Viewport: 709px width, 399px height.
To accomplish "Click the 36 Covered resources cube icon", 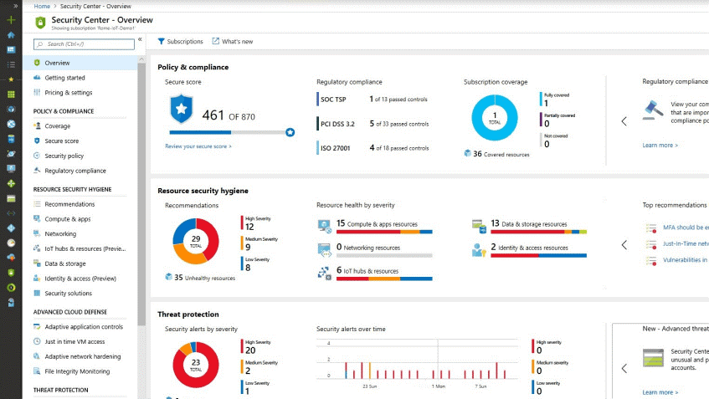I will point(468,154).
